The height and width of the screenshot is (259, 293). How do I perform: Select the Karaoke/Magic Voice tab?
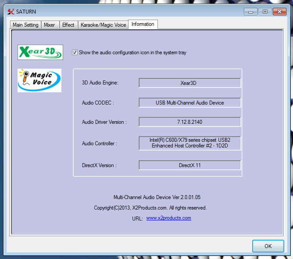pyautogui.click(x=103, y=25)
